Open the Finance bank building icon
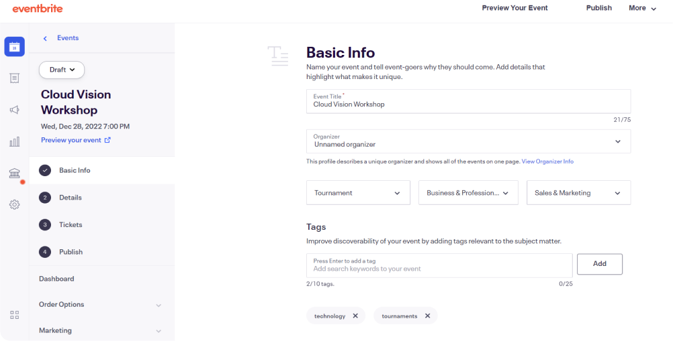Screen dimensions: 673x341 pyautogui.click(x=15, y=174)
